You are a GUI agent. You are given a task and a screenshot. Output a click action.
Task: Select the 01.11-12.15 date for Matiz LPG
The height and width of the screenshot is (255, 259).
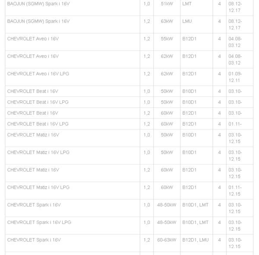pyautogui.click(x=235, y=190)
